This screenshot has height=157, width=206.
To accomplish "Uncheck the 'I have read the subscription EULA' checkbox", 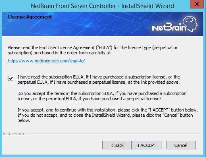I will 10,78.
